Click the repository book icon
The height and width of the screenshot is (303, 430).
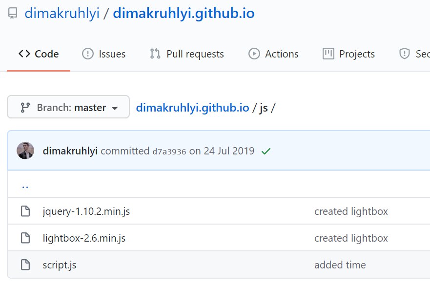coord(13,14)
